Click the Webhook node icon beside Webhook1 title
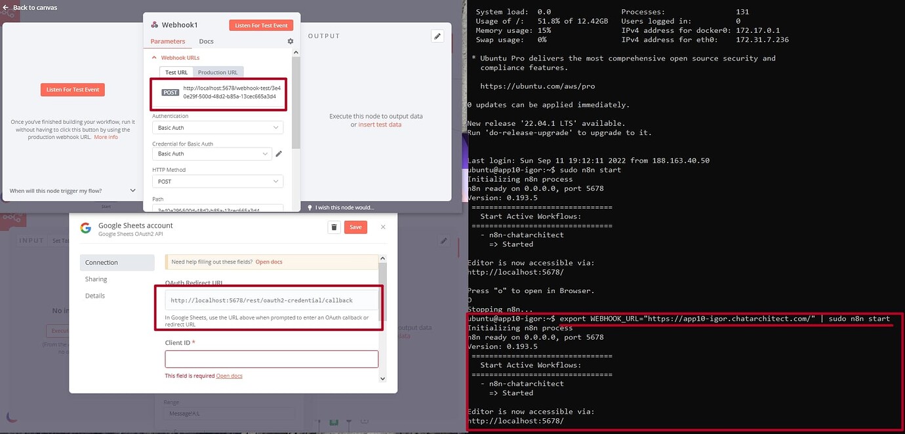The width and height of the screenshot is (905, 434). pyautogui.click(x=155, y=24)
